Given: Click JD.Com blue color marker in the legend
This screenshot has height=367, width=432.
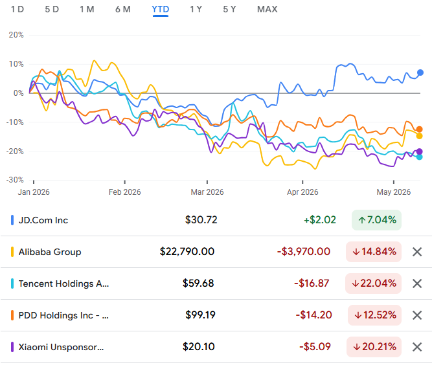Looking at the screenshot, I should tap(12, 220).
